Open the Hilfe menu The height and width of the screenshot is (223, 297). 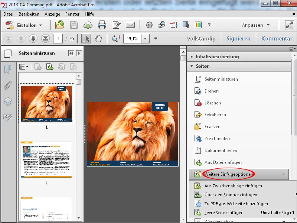coord(89,14)
